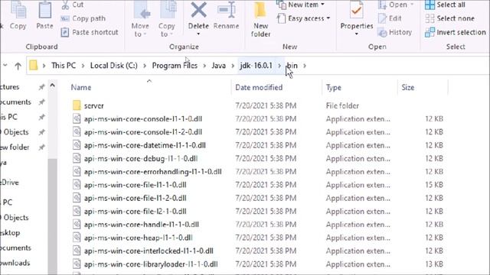Create a New folder from the ribbon
490x275 pixels.
coord(260,19)
